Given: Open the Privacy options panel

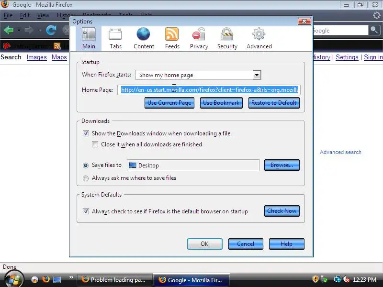Looking at the screenshot, I should click(x=199, y=39).
